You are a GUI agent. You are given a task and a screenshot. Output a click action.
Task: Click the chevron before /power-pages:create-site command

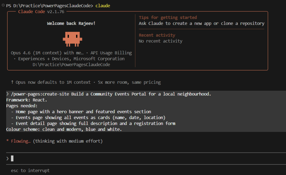point(8,94)
